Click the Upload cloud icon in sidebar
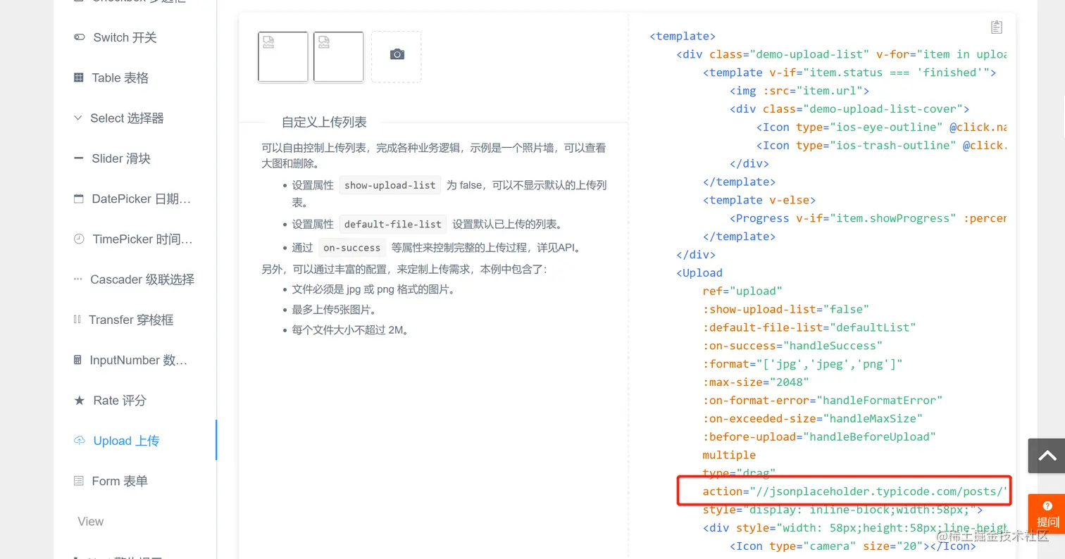The height and width of the screenshot is (559, 1065). click(x=79, y=440)
